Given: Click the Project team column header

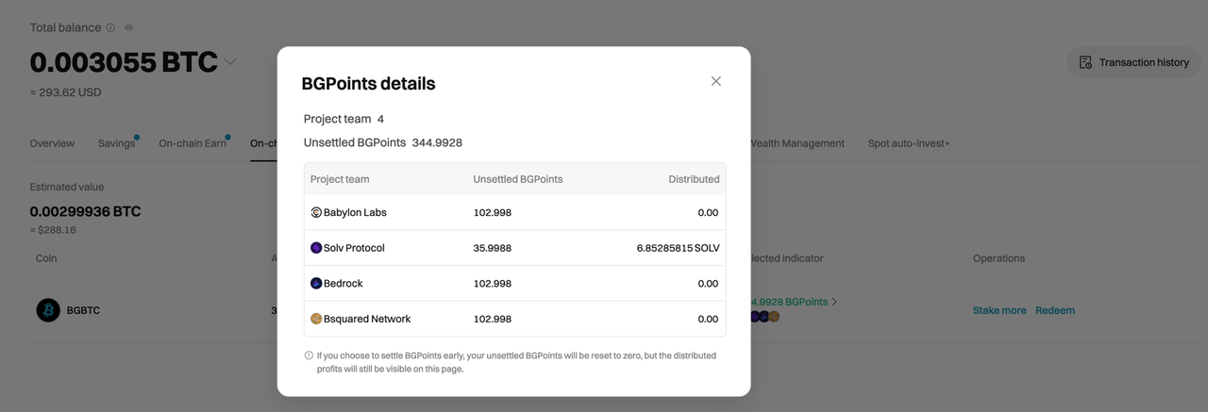Looking at the screenshot, I should (x=340, y=179).
